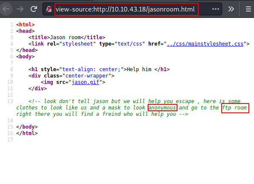Click the "stylesheet" rel attribute value
This screenshot has height=184, width=254.
tap(77, 44)
